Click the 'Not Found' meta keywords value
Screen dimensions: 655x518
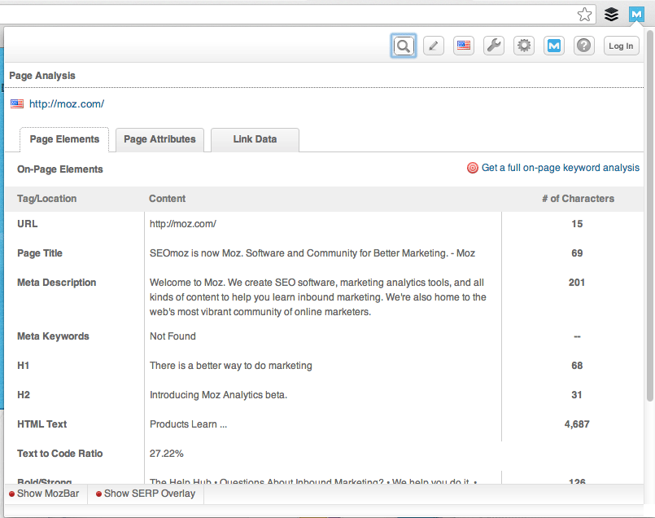point(172,336)
